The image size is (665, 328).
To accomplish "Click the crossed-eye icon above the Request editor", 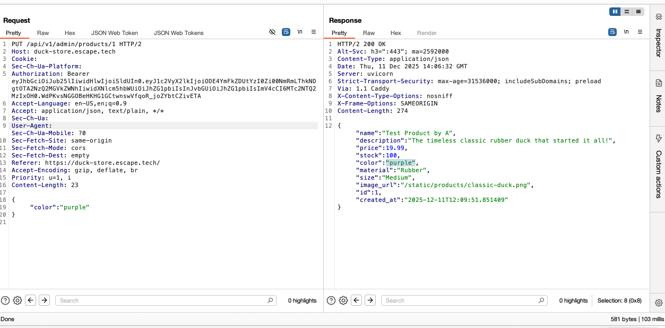I will [272, 32].
